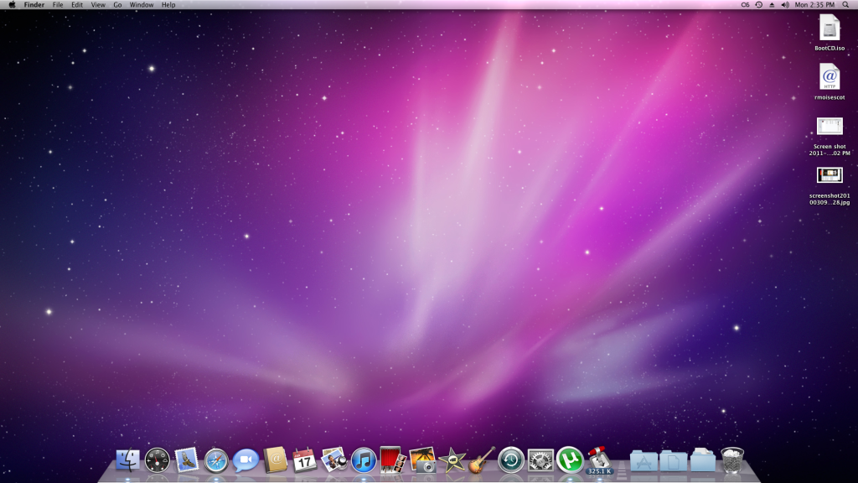Select the Screen shot 2011 desktop file

830,137
